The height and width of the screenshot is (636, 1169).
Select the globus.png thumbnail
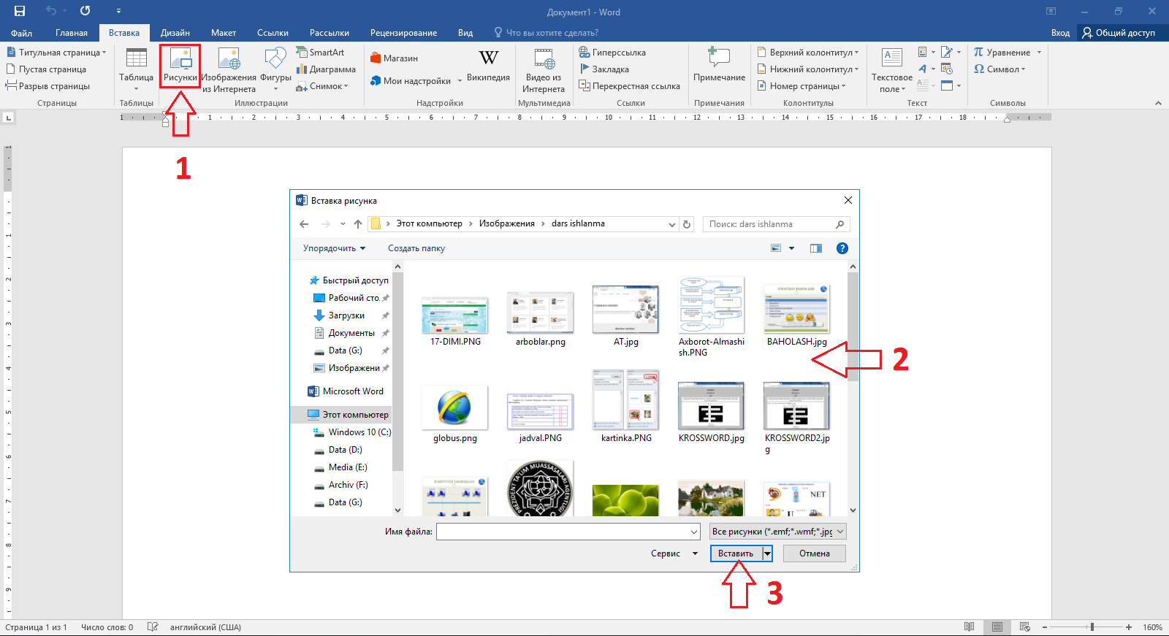coord(454,407)
